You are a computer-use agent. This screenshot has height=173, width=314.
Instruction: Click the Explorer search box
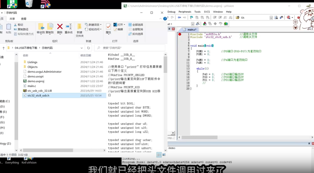130,48
